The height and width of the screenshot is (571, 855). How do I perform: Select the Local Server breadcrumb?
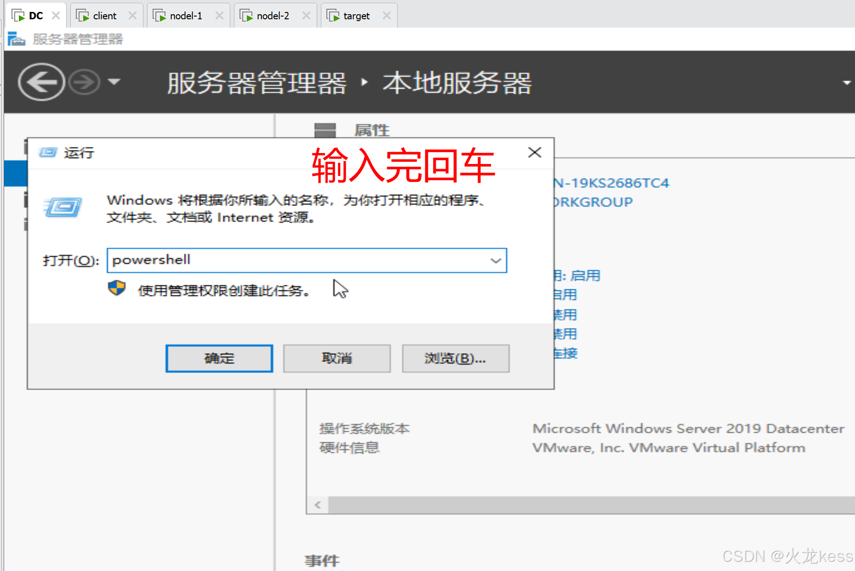point(457,83)
